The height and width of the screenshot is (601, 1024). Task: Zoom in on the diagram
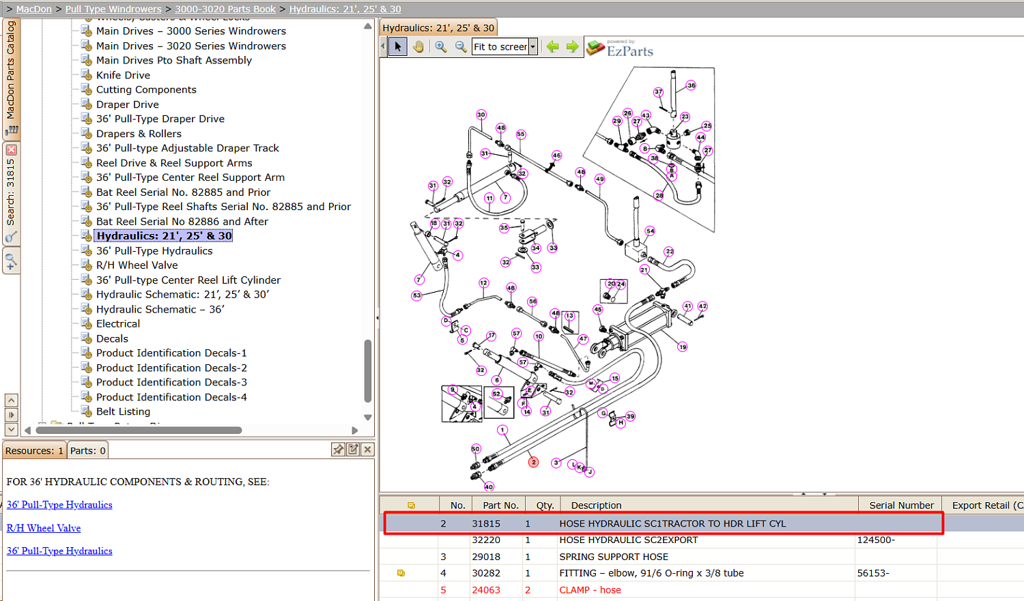pos(441,46)
